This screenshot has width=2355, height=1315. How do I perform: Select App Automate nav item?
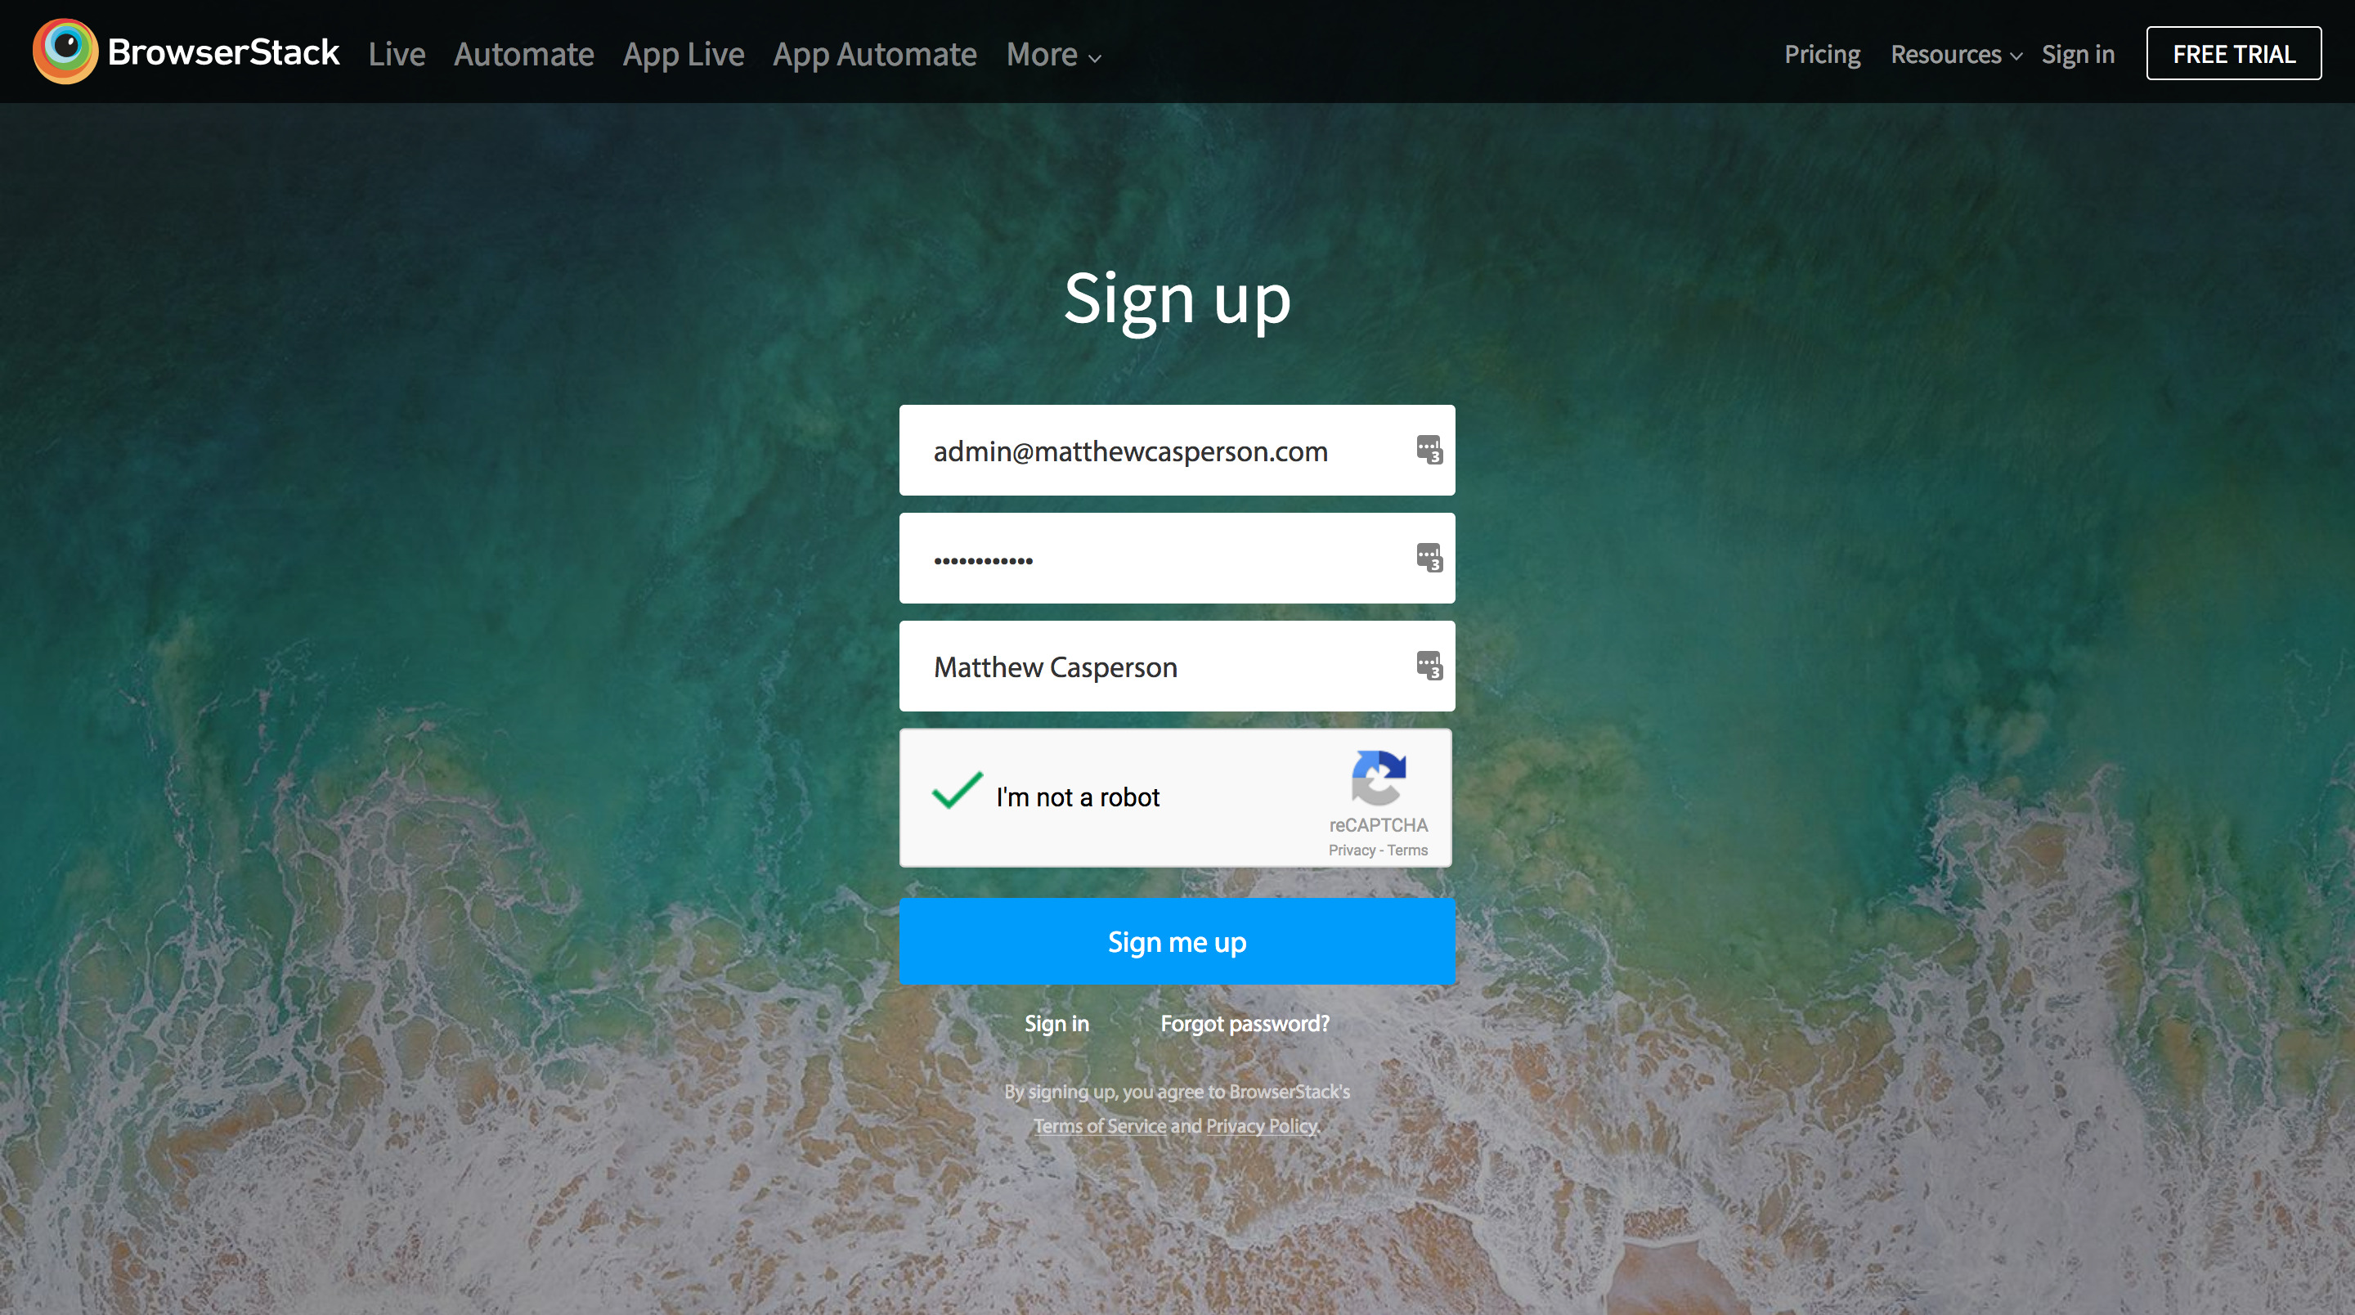[x=874, y=55]
